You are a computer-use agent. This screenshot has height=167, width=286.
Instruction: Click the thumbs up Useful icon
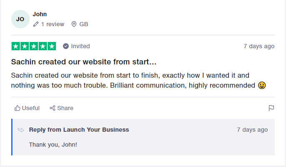click(x=18, y=108)
